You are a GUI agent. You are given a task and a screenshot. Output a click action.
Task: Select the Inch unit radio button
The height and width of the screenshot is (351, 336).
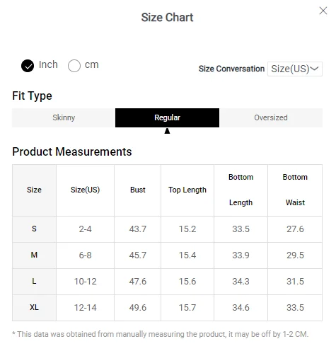28,66
